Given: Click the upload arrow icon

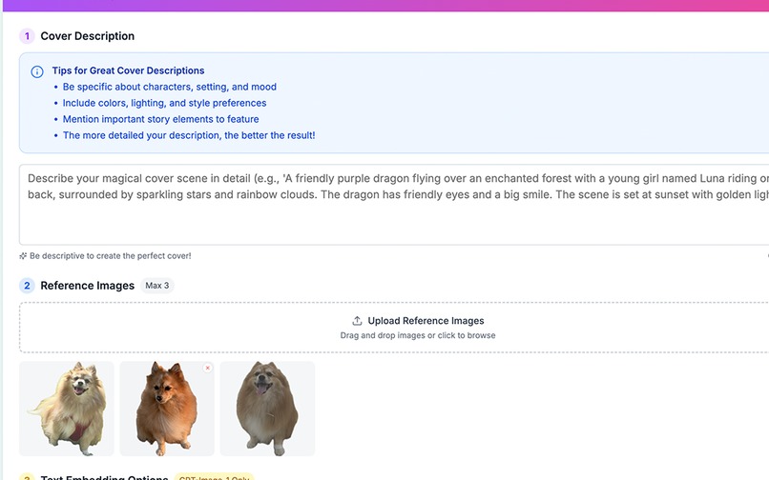Looking at the screenshot, I should pyautogui.click(x=357, y=321).
